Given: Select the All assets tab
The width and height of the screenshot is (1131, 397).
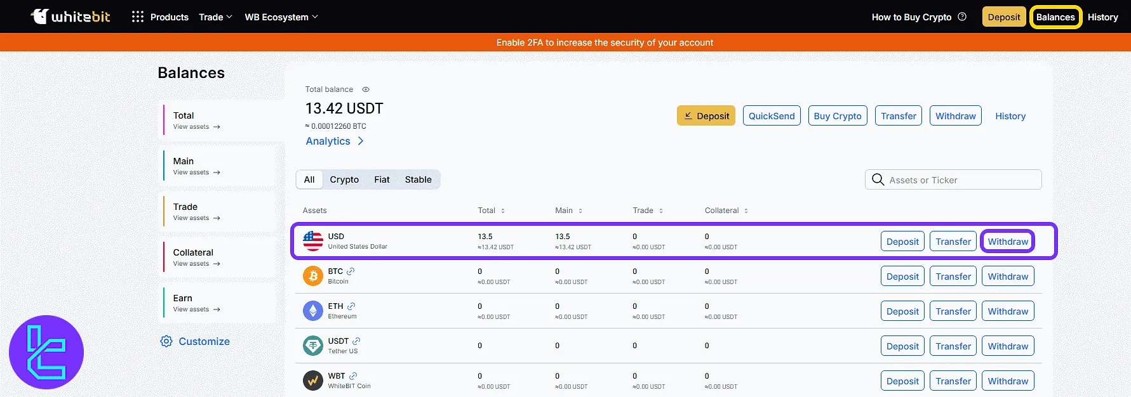Looking at the screenshot, I should 309,179.
